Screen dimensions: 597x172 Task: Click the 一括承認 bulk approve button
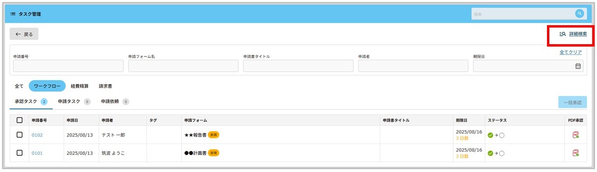pyautogui.click(x=573, y=102)
